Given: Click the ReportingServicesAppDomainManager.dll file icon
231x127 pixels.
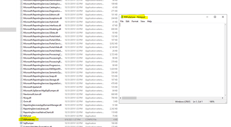Looking at the screenshot, I should point(21,105).
